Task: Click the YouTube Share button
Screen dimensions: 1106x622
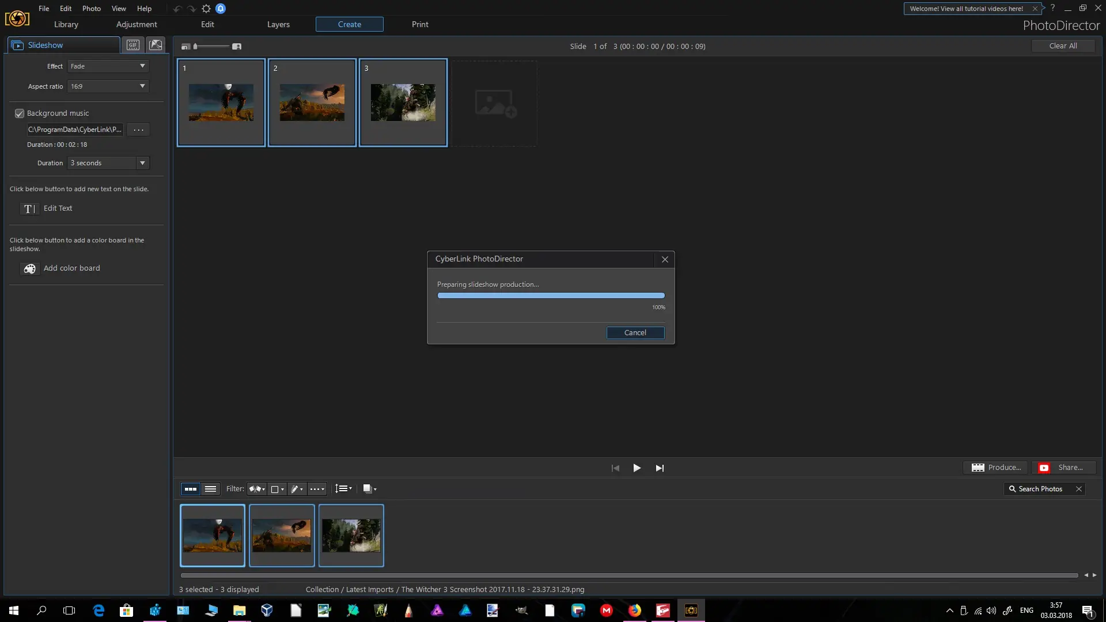Action: pos(1063,468)
